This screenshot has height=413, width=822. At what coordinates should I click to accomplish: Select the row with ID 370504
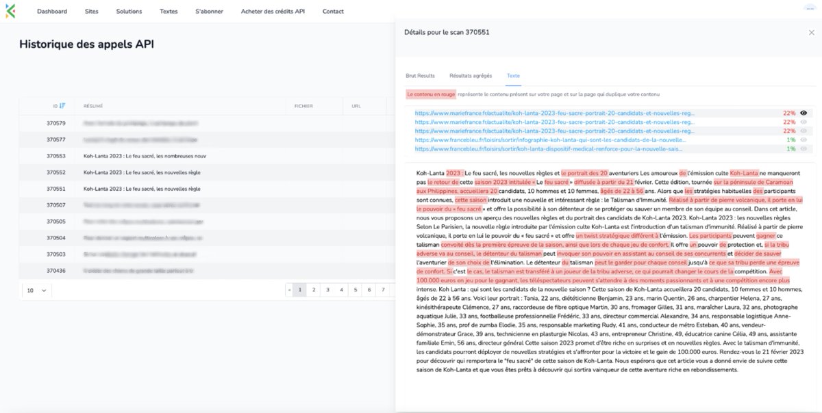pyautogui.click(x=207, y=238)
